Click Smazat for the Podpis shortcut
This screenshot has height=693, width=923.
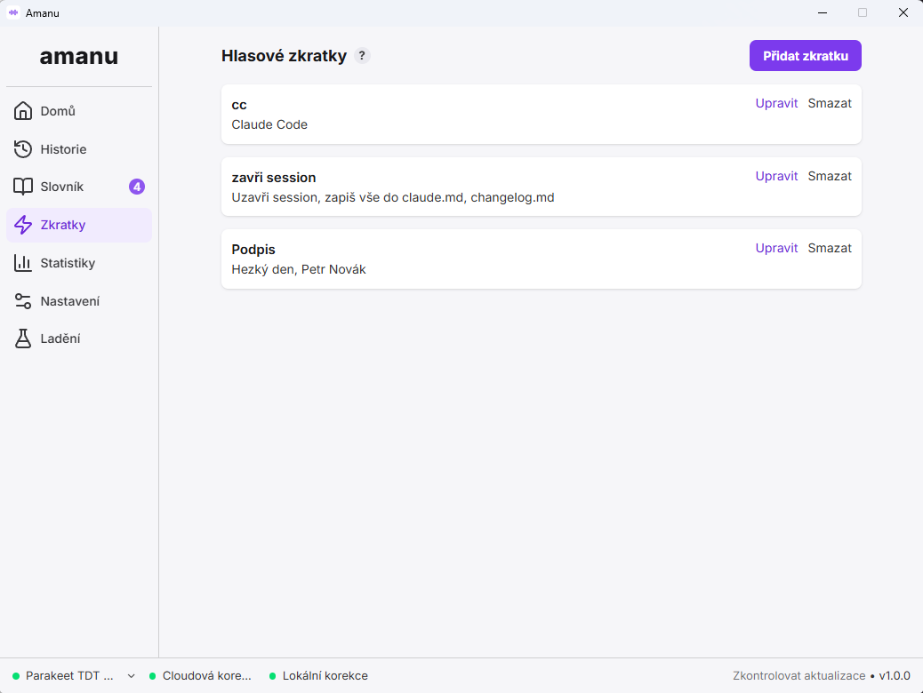coord(830,248)
